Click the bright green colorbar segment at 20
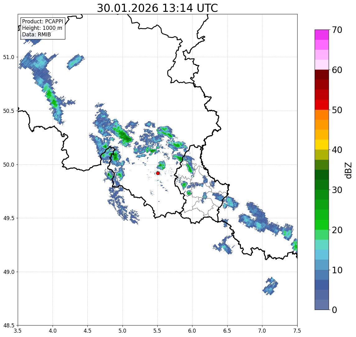 click(x=322, y=225)
